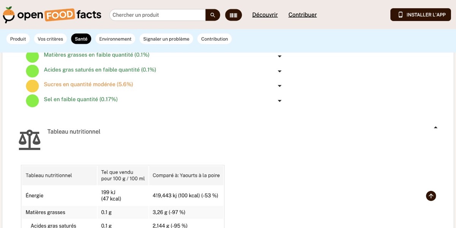Click the Tableau nutritionnel heading
The width and height of the screenshot is (456, 228).
point(74,131)
